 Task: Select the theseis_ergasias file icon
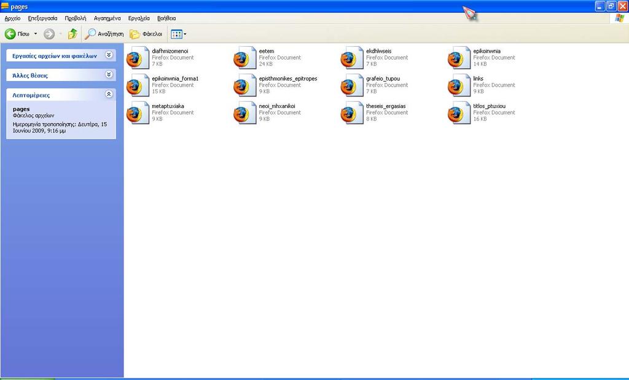coord(352,112)
